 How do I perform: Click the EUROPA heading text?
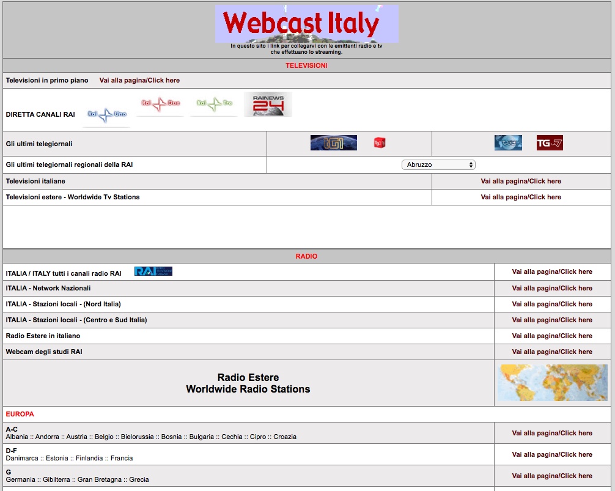click(20, 414)
